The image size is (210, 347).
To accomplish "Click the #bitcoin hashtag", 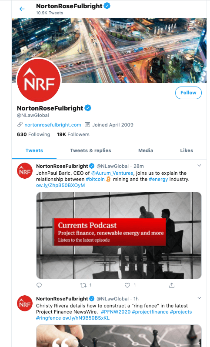I will click(95, 179).
